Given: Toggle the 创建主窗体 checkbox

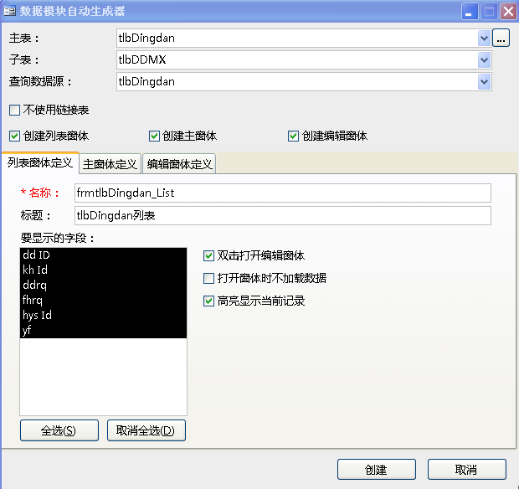Looking at the screenshot, I should pos(154,136).
